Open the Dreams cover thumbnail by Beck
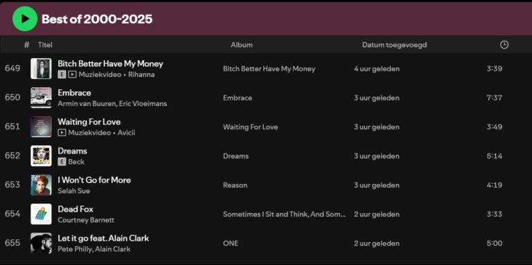 tap(41, 156)
